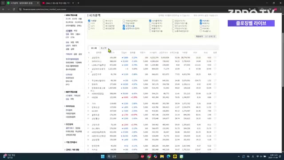Uncheck the PER(배) checkbox
The image size is (284, 160).
point(201,21)
